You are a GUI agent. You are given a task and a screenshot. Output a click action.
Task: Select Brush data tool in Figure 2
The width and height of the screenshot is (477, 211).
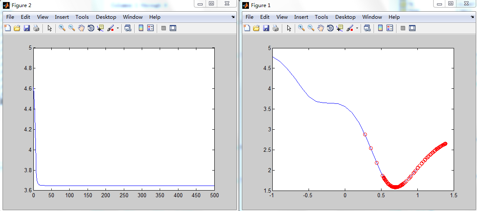coord(110,28)
